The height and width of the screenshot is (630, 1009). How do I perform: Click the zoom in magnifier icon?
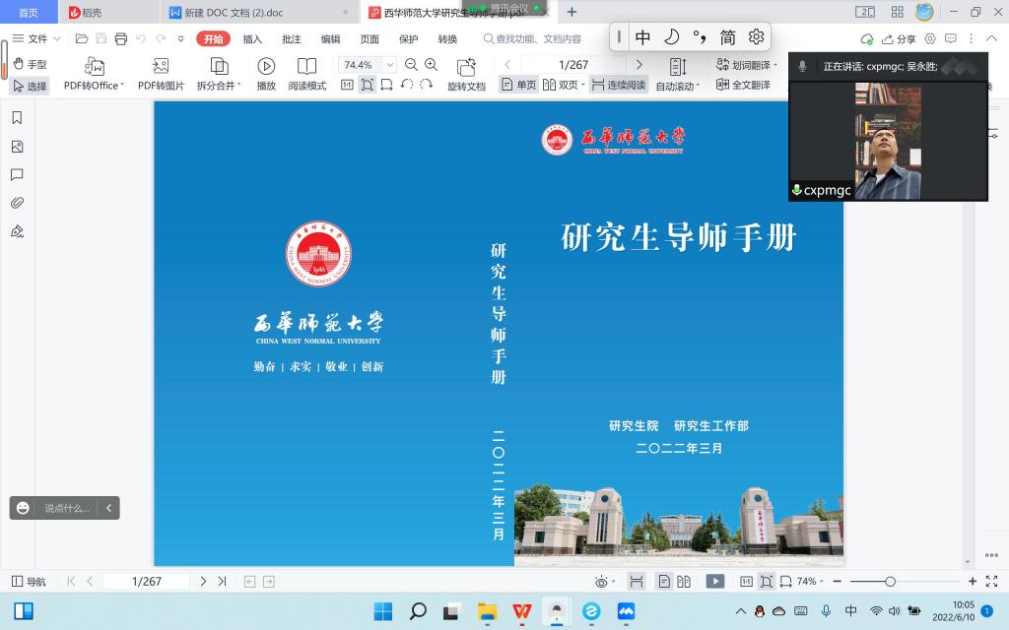point(433,64)
